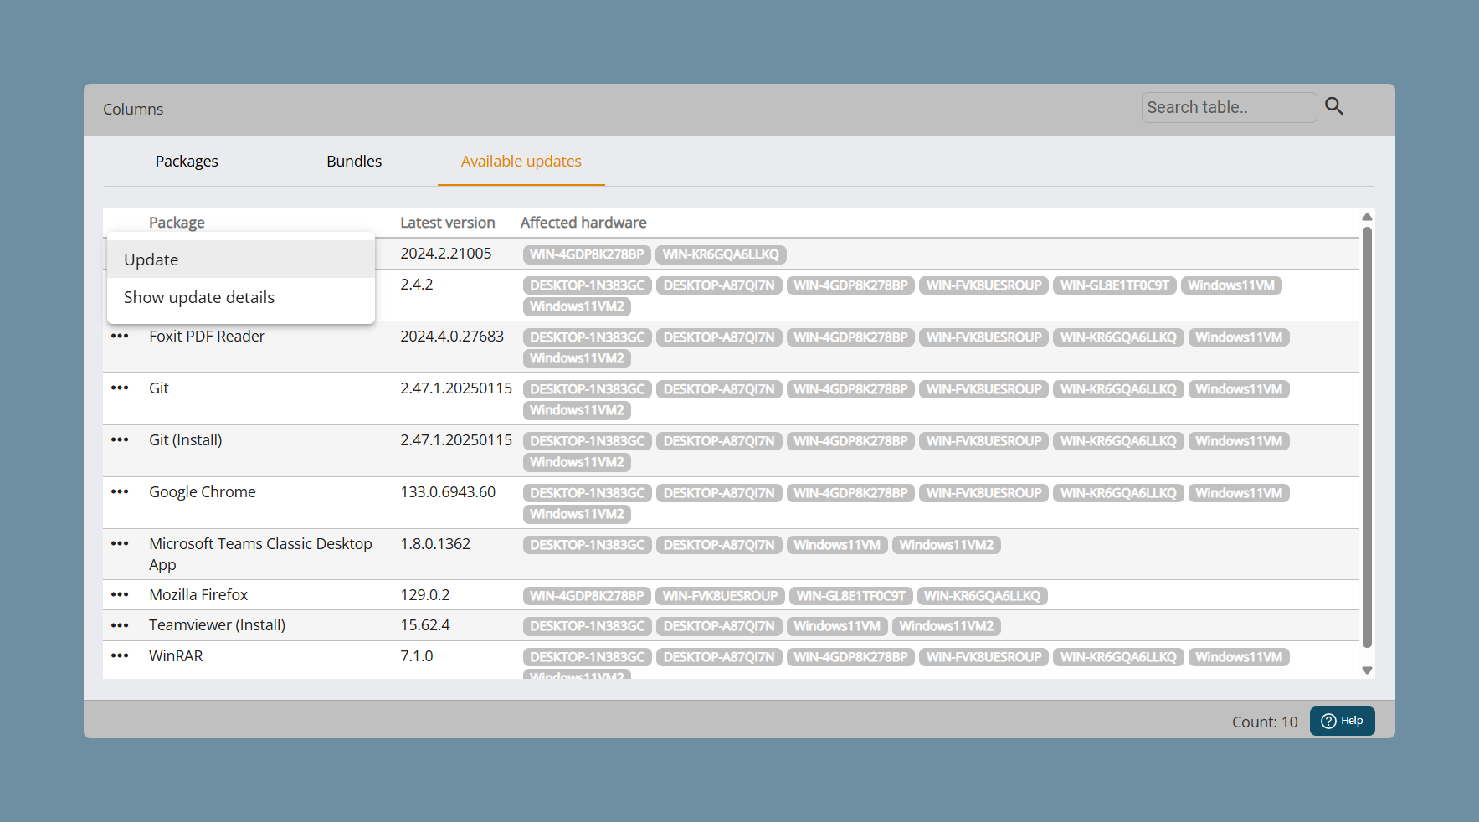Click version 2024.4.0.27683 cell

coord(452,337)
